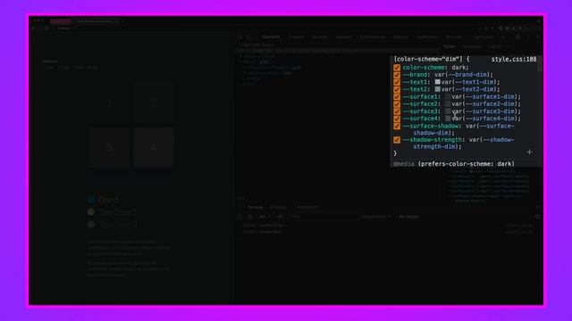Open the --surface2 color swatch
Image resolution: width=572 pixels, height=321 pixels.
(x=448, y=103)
